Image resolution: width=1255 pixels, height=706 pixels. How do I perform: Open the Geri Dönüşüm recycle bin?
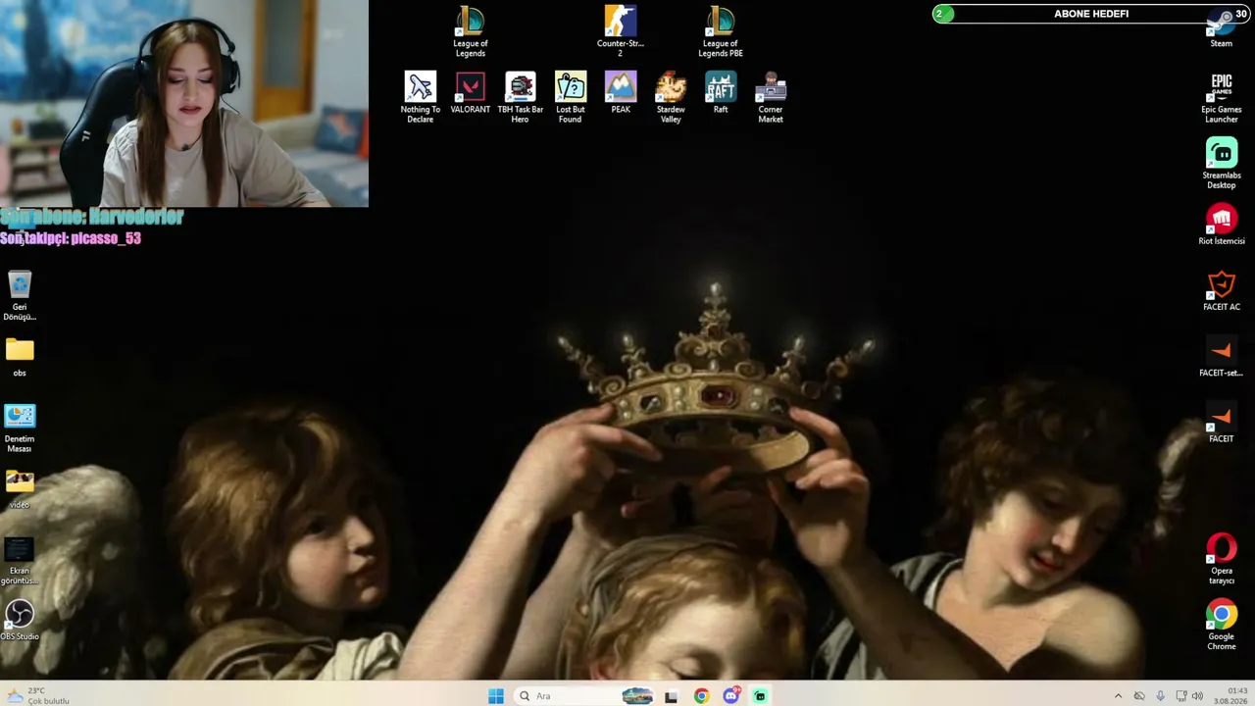[x=20, y=295]
